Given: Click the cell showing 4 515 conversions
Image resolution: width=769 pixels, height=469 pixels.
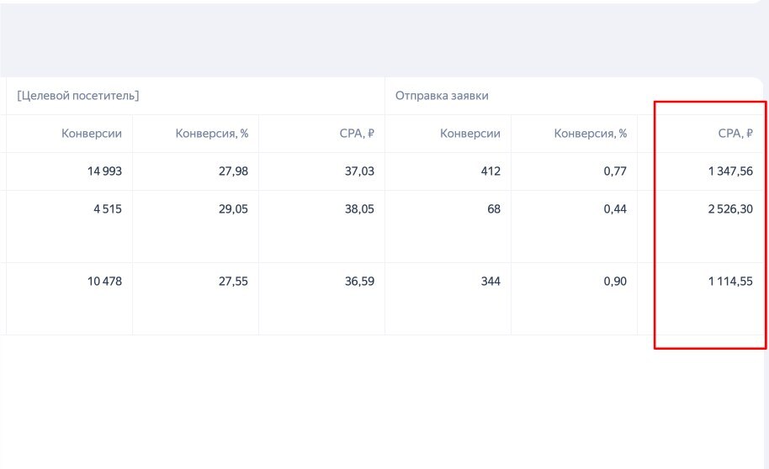Looking at the screenshot, I should point(107,209).
